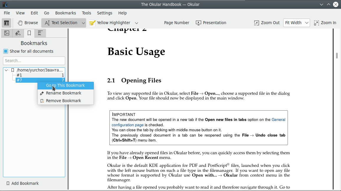Open the Text Selection dropdown arrow
Screen dimensions: 341x191
point(83,23)
